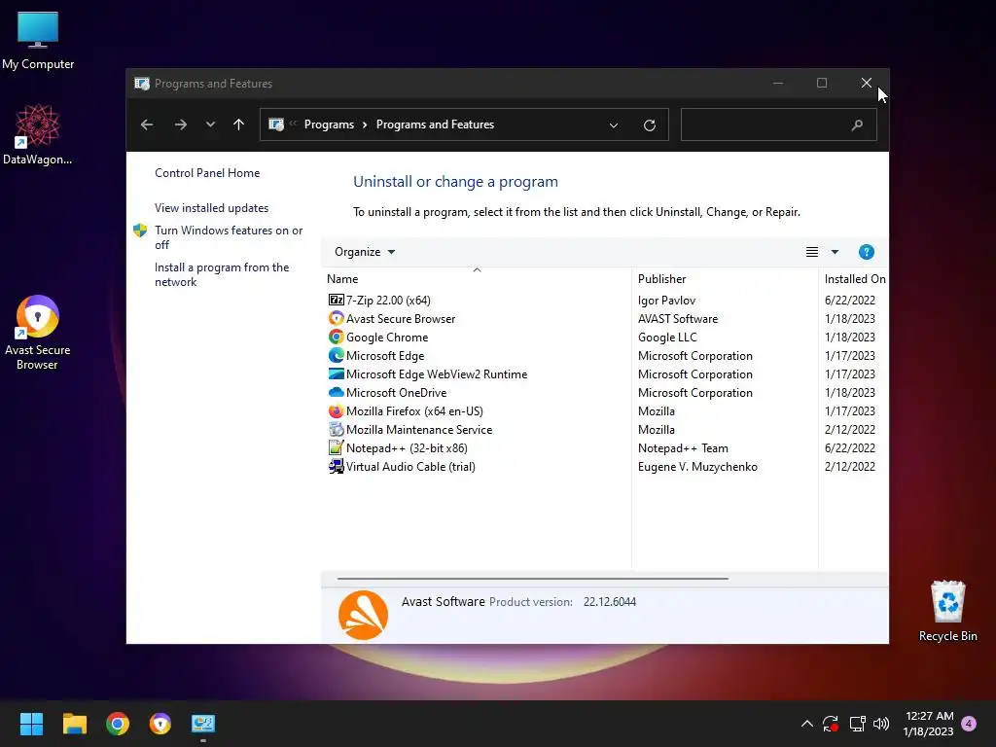Click the sync update tray icon
996x747 pixels.
[x=831, y=724]
